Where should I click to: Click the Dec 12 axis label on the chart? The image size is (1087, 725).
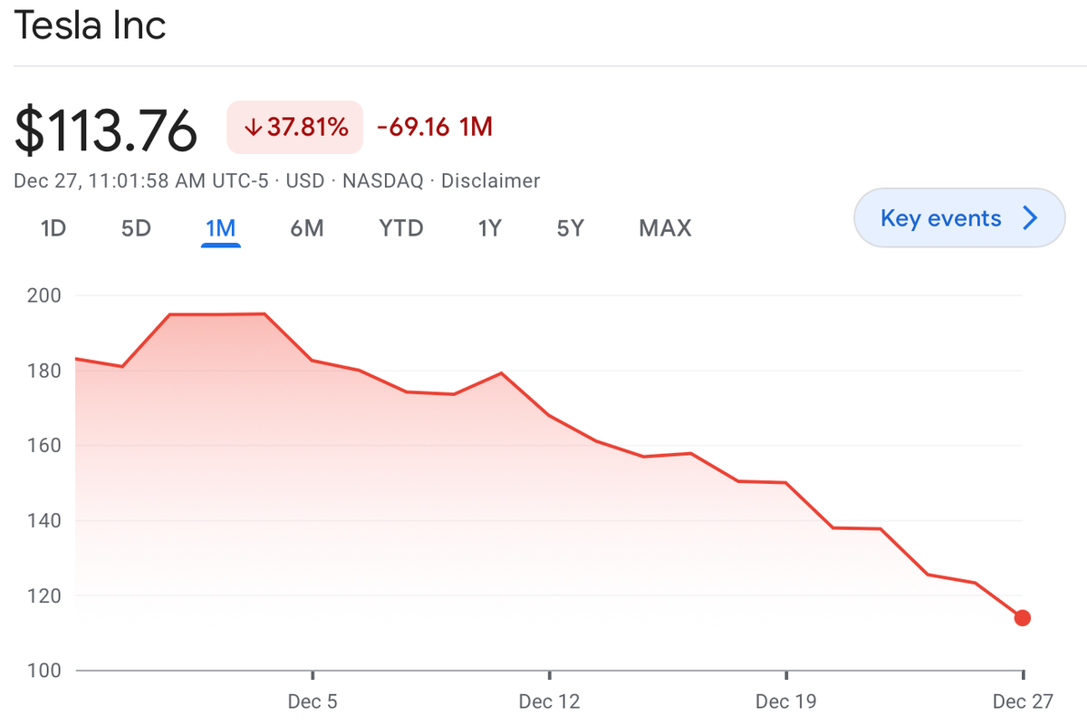point(550,701)
